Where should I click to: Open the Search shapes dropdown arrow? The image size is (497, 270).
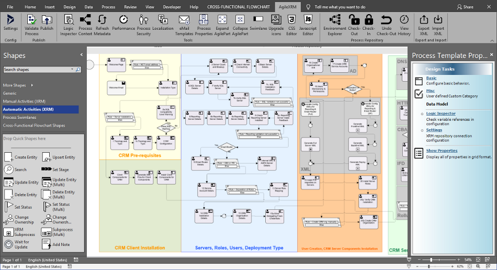pos(72,69)
